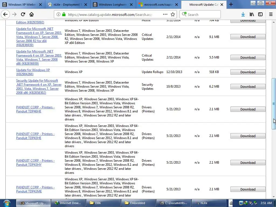Select the Update Rollups classification cell
Viewport: 276px width, 207px height.
click(x=153, y=72)
